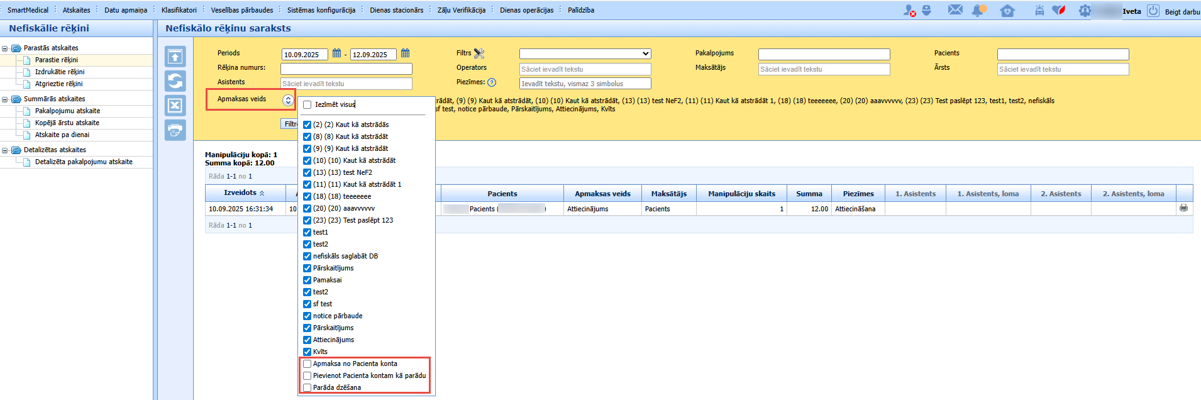Check the Iezīmēt visus checkbox
This screenshot has width=1201, height=400.
tap(307, 105)
